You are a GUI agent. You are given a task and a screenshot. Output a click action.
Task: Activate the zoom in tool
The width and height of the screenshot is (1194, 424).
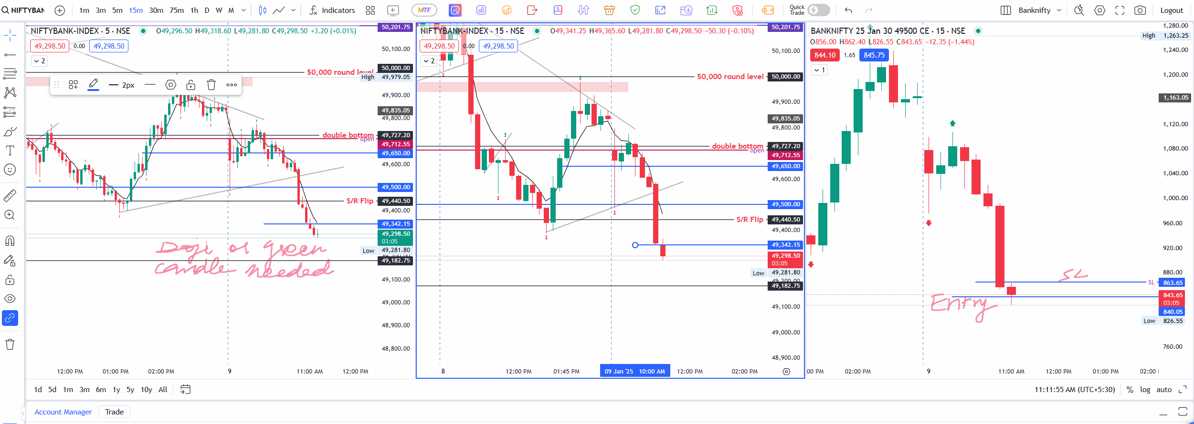pyautogui.click(x=10, y=215)
